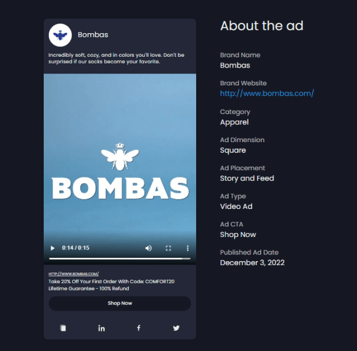This screenshot has height=351, width=357.
Task: Click the Bombas bee logo avatar
Action: (x=60, y=35)
